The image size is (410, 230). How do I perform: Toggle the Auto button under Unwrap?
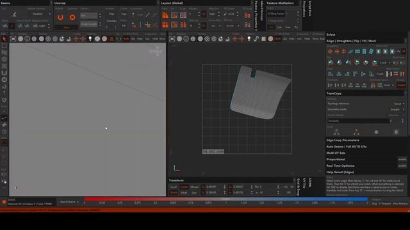point(67,27)
